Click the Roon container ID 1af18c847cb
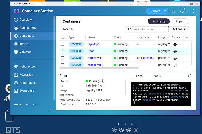Image resolution: width=202 pixels, height=134 pixels. (x=94, y=86)
